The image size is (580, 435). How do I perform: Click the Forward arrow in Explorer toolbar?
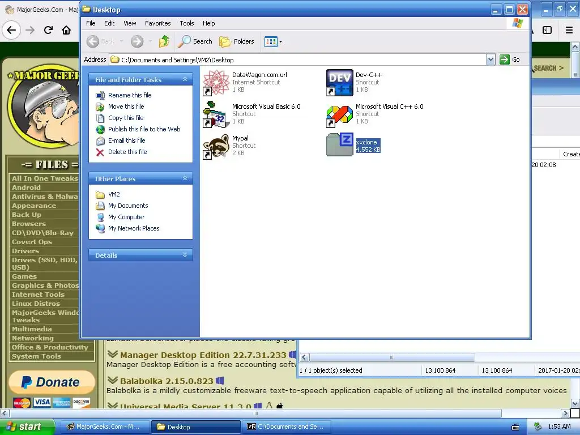(137, 41)
